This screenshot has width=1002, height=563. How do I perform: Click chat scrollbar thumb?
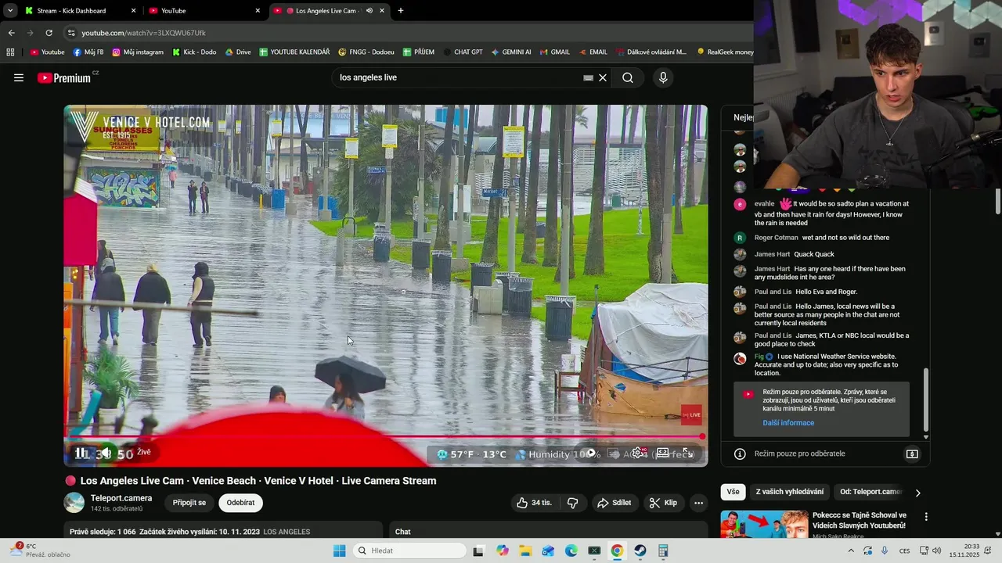pyautogui.click(x=925, y=399)
